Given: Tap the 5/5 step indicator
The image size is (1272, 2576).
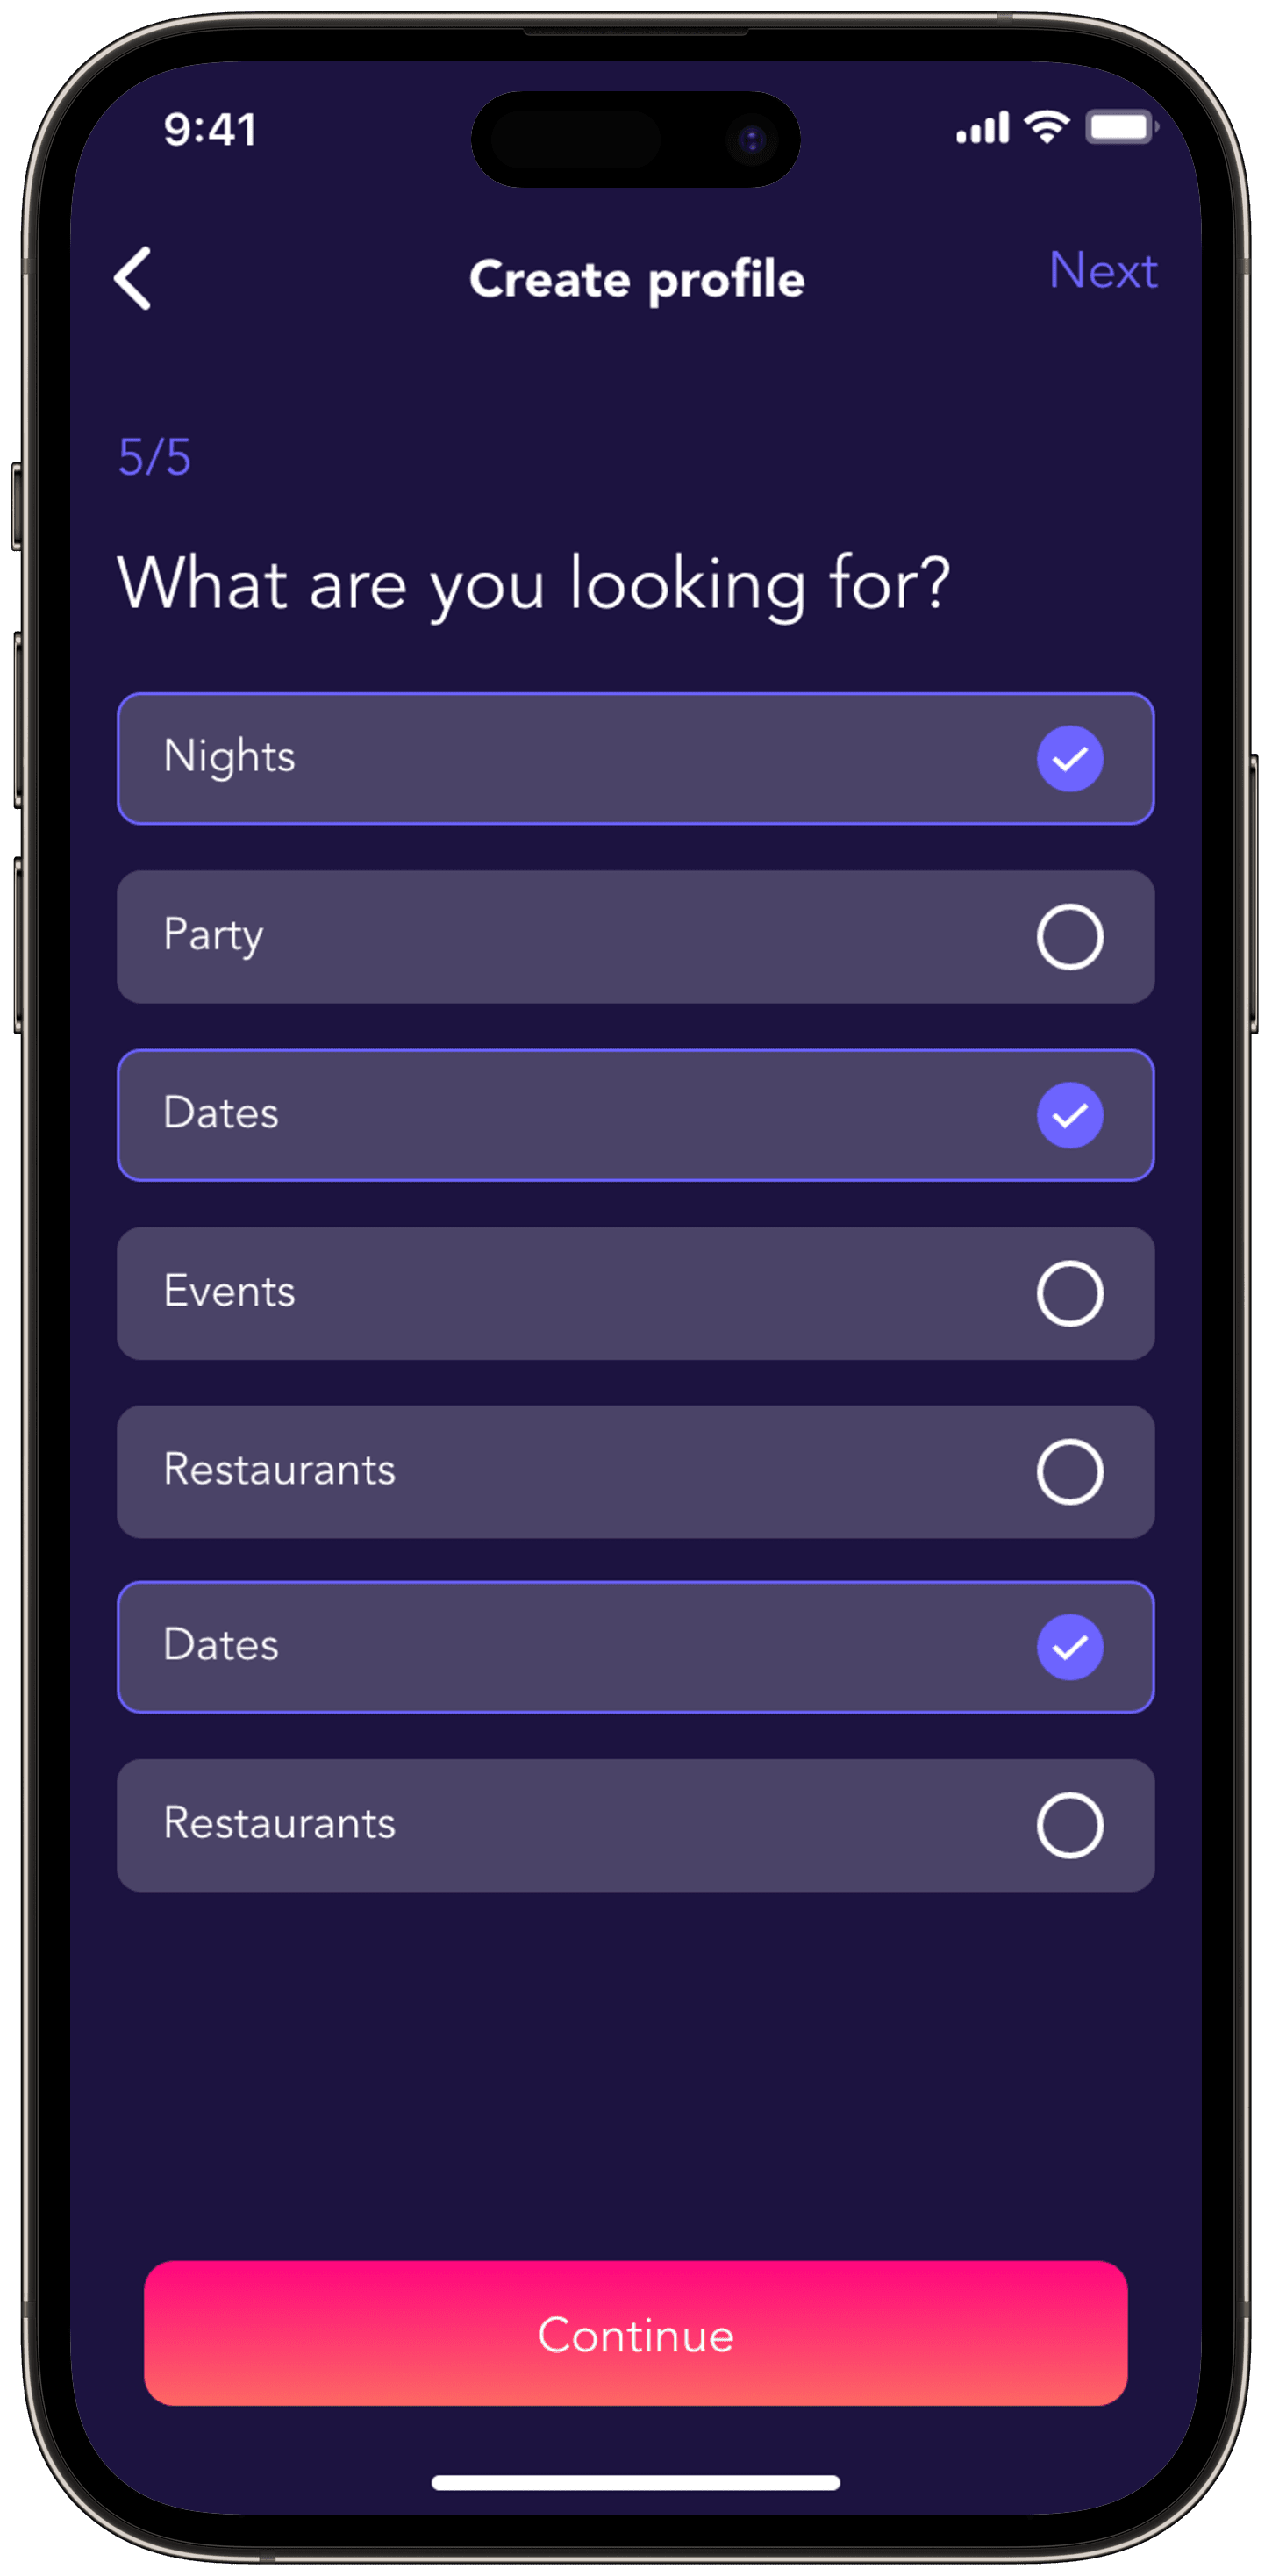Looking at the screenshot, I should tap(154, 457).
